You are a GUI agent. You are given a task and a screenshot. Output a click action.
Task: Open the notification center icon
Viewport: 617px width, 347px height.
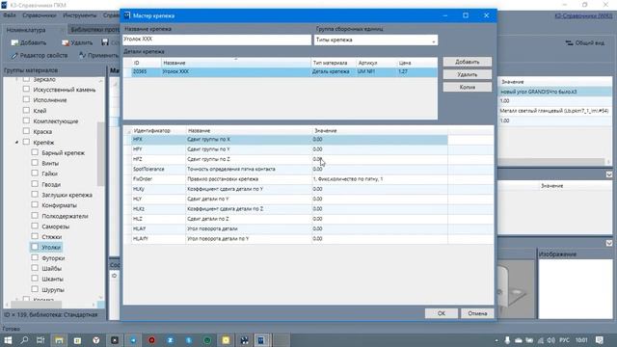tap(599, 340)
